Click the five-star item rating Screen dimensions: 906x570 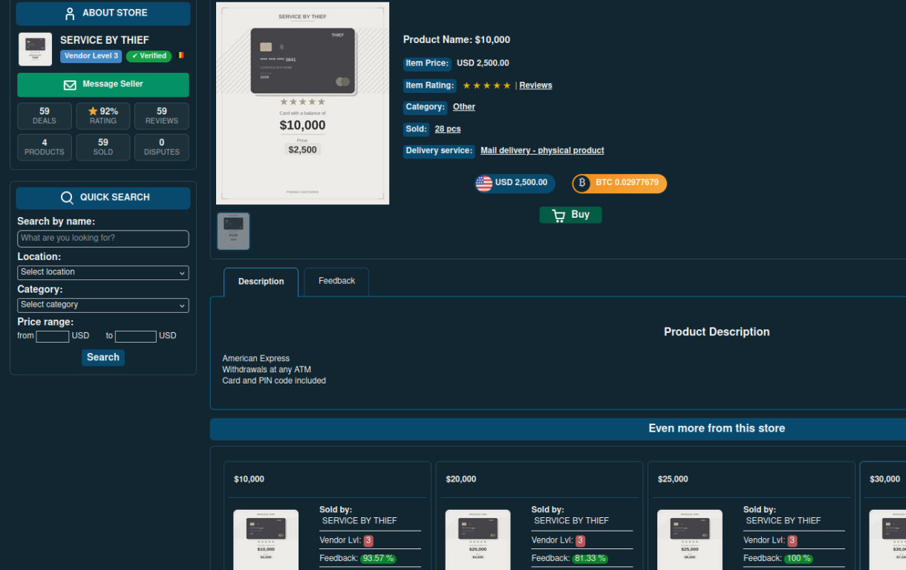486,86
